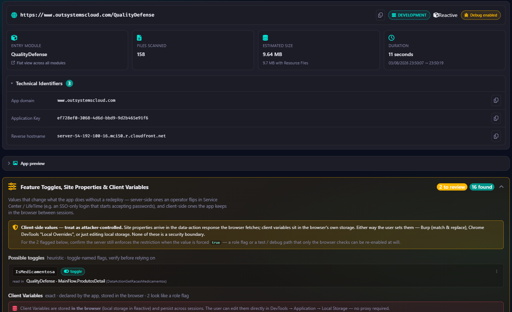The height and width of the screenshot is (312, 512).
Task: Click the Estimated Size database icon
Action: tap(266, 37)
